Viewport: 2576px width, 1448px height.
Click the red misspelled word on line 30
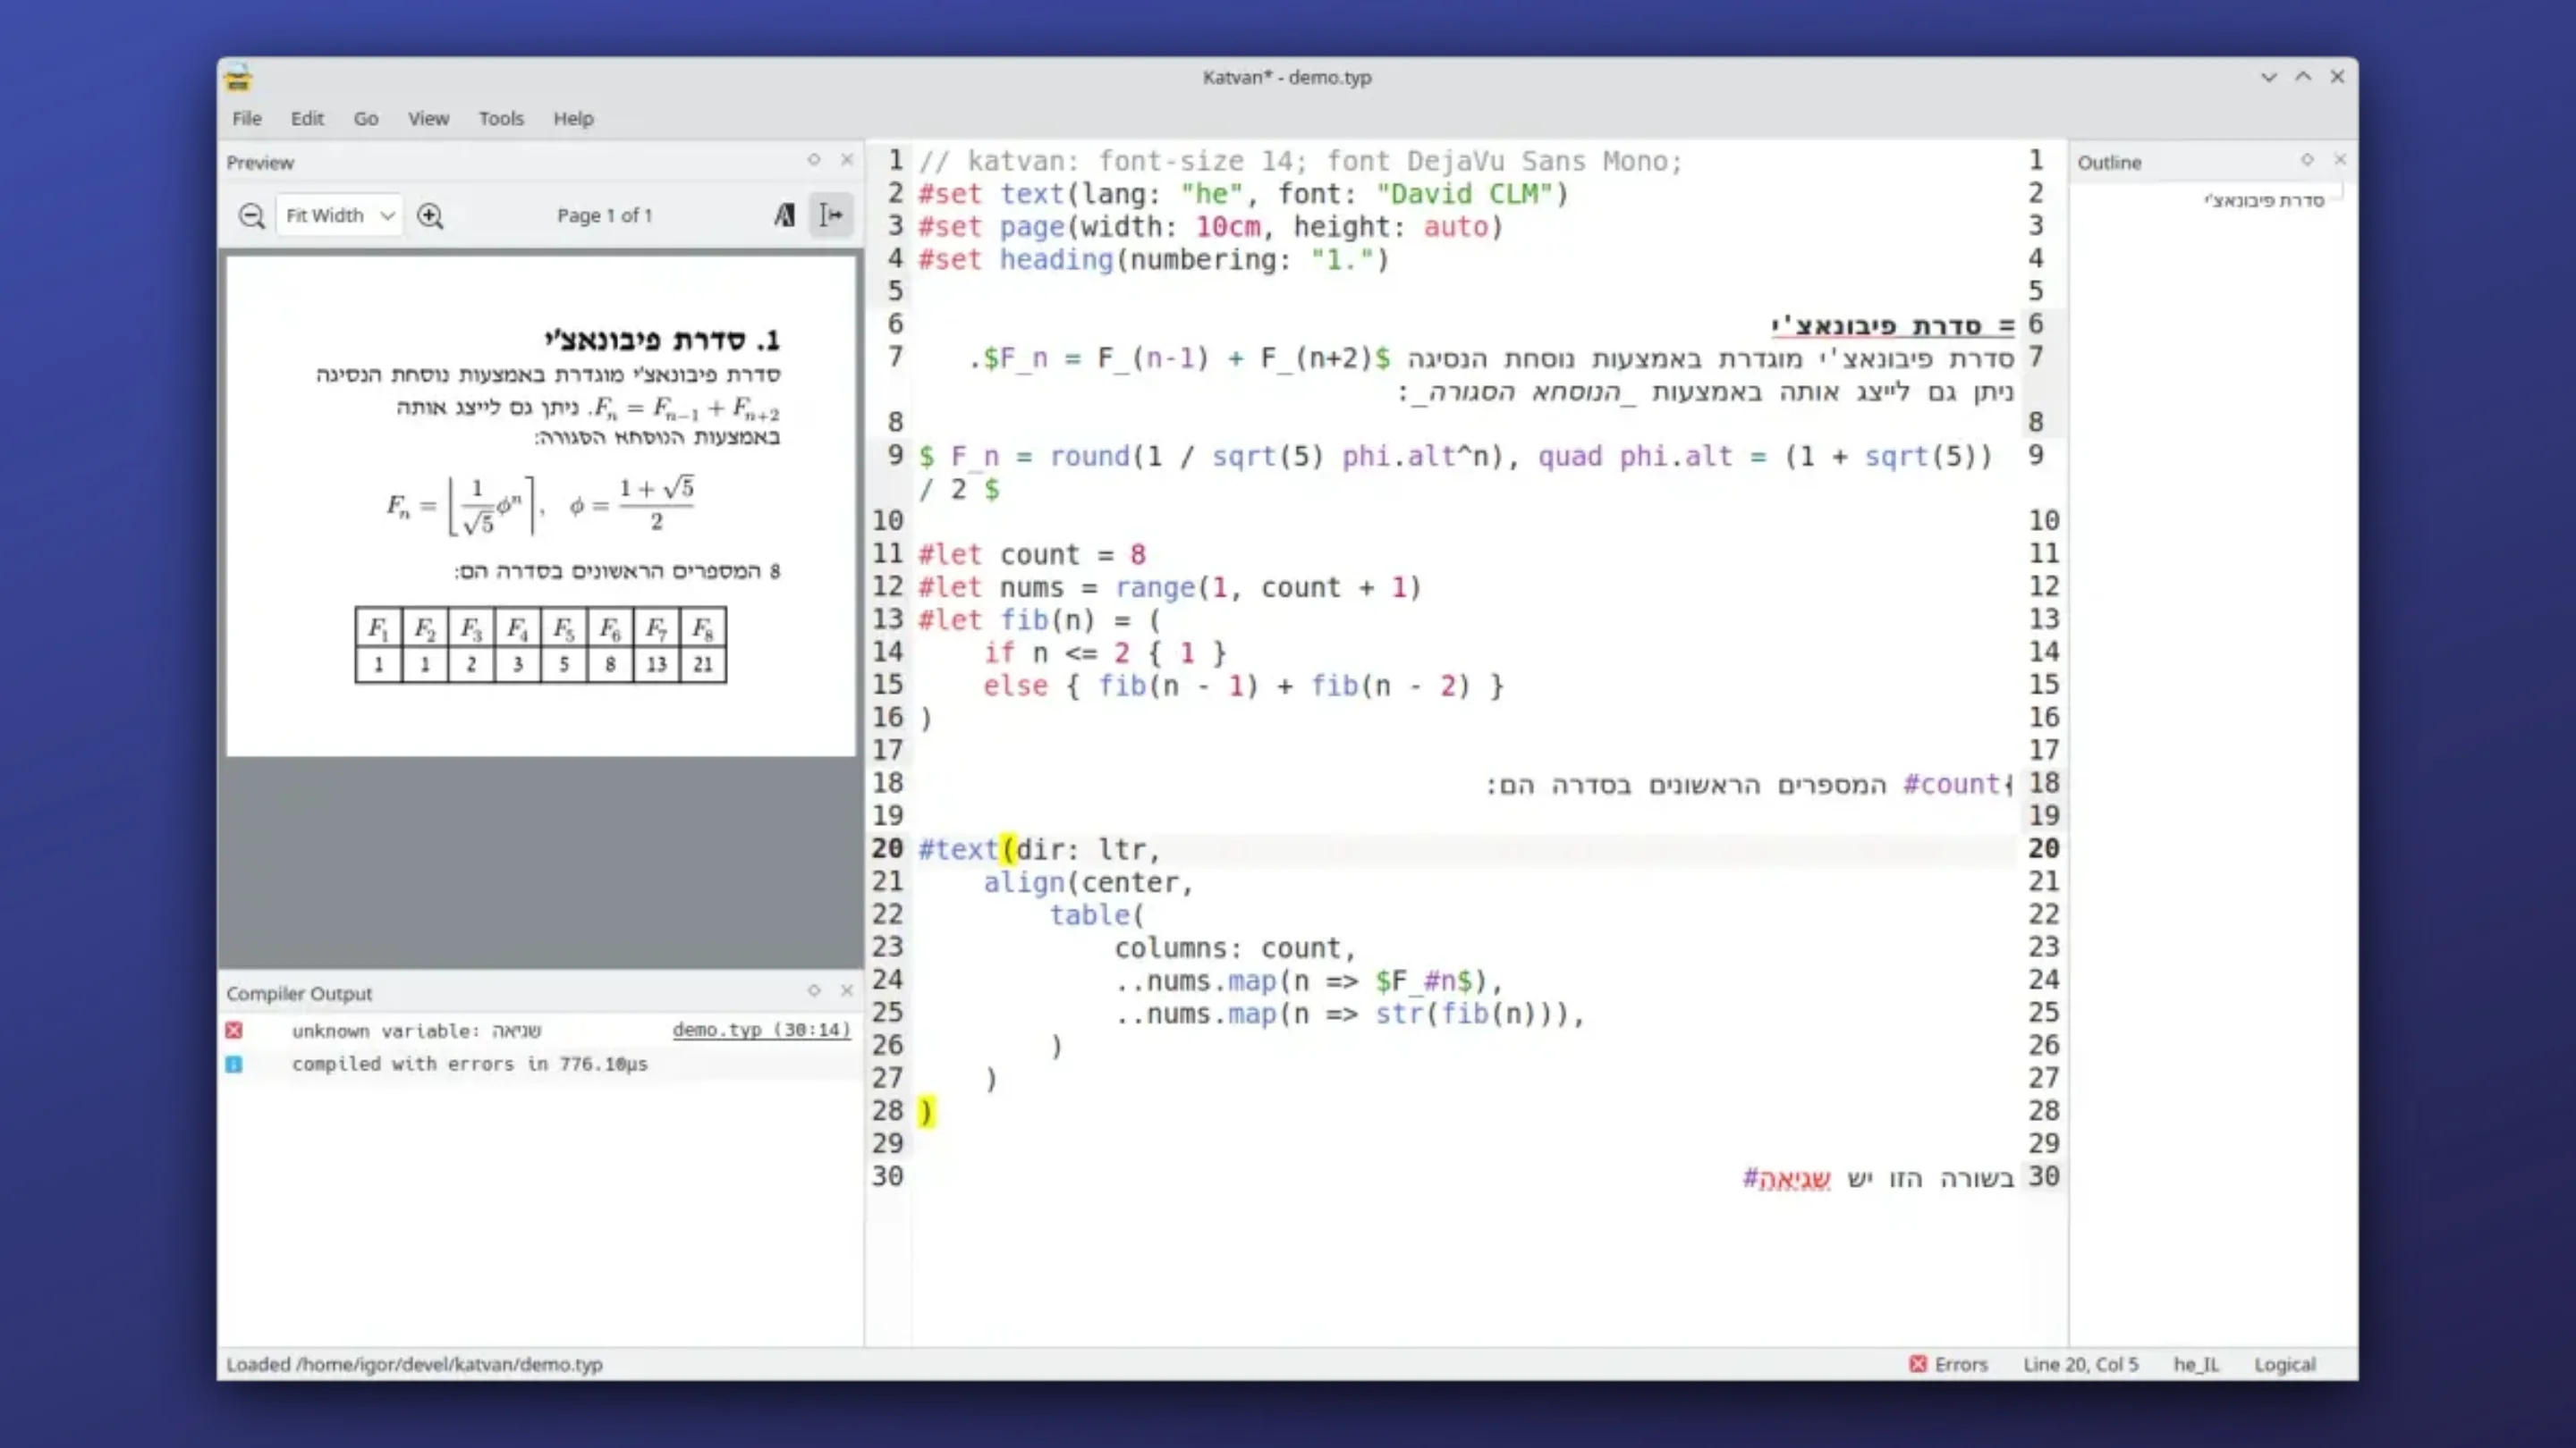click(x=1795, y=1179)
